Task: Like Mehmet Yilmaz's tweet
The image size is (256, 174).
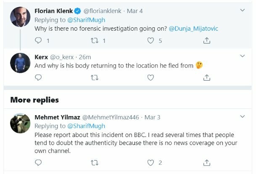Action: tap(150, 163)
